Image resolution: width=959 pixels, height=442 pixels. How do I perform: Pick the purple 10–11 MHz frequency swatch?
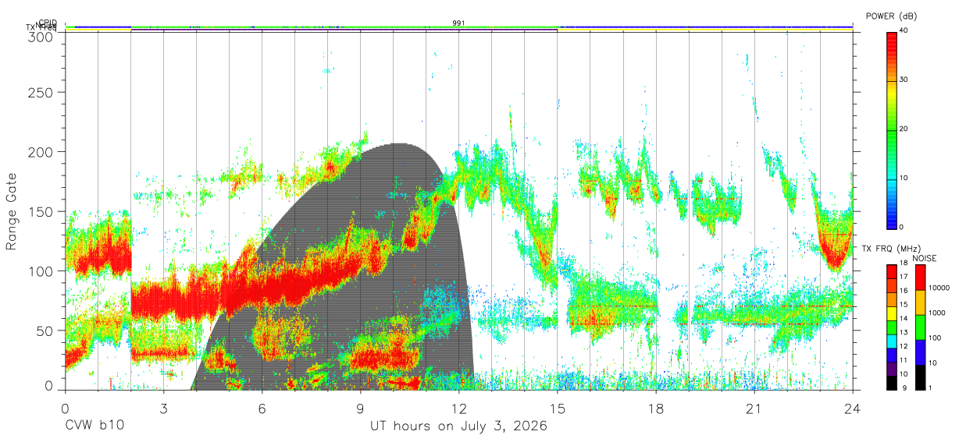(x=892, y=367)
